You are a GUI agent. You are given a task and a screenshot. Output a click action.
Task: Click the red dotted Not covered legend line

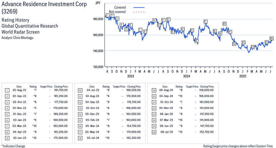[x=139, y=12]
